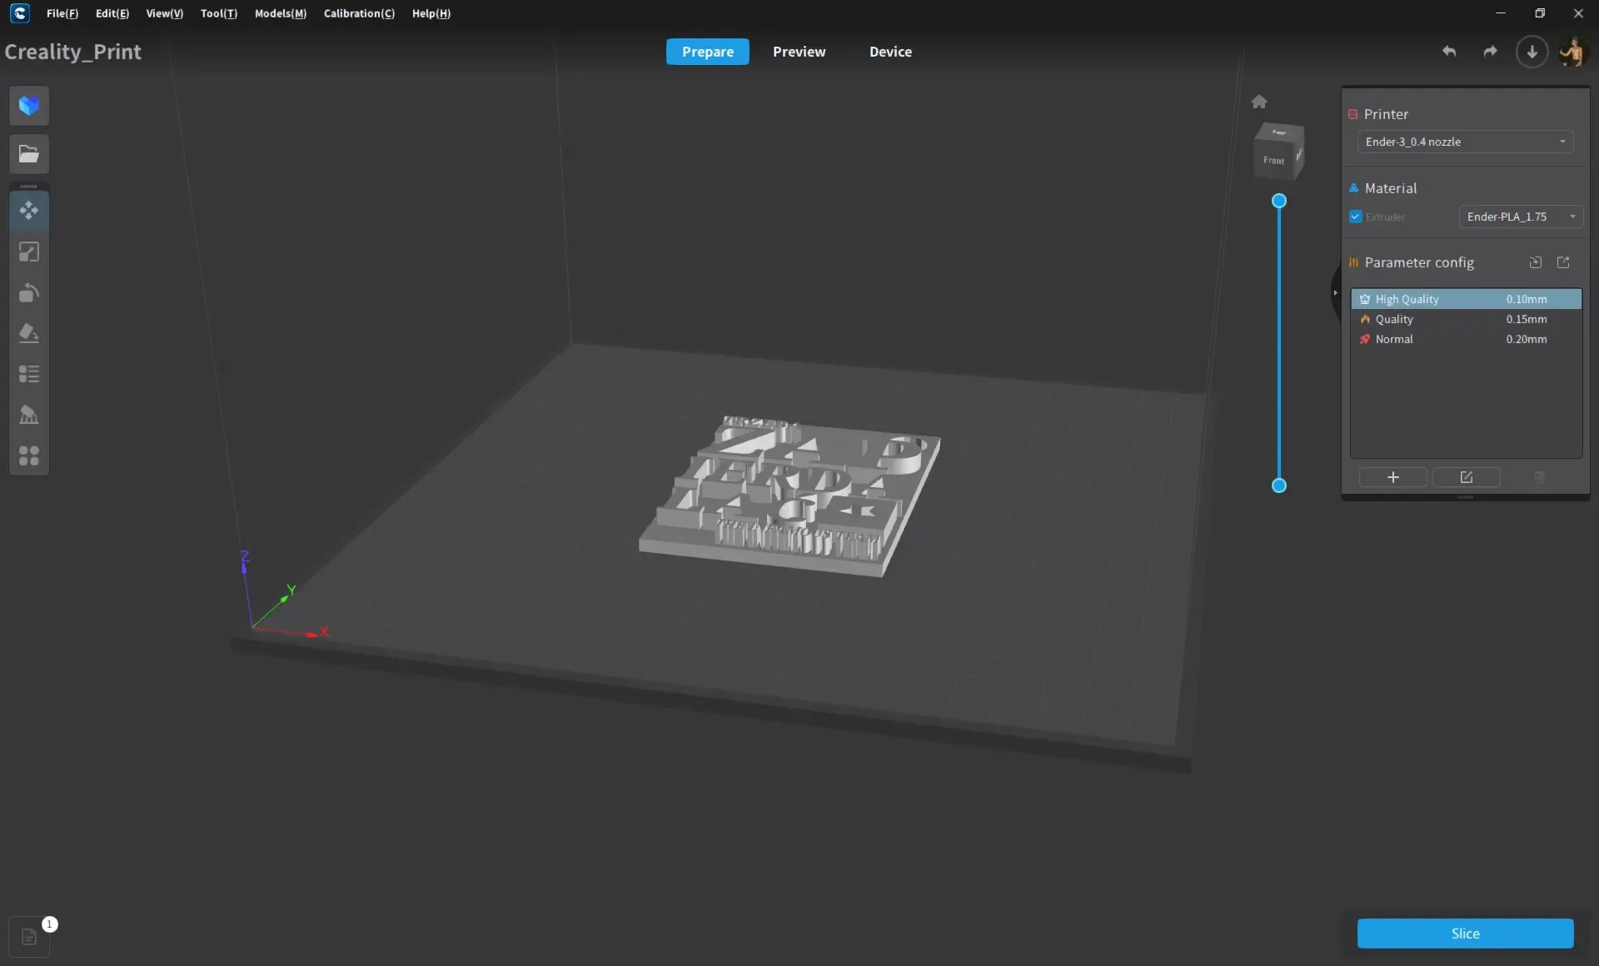Open the Calibration menu
Image resolution: width=1599 pixels, height=966 pixels.
[359, 13]
